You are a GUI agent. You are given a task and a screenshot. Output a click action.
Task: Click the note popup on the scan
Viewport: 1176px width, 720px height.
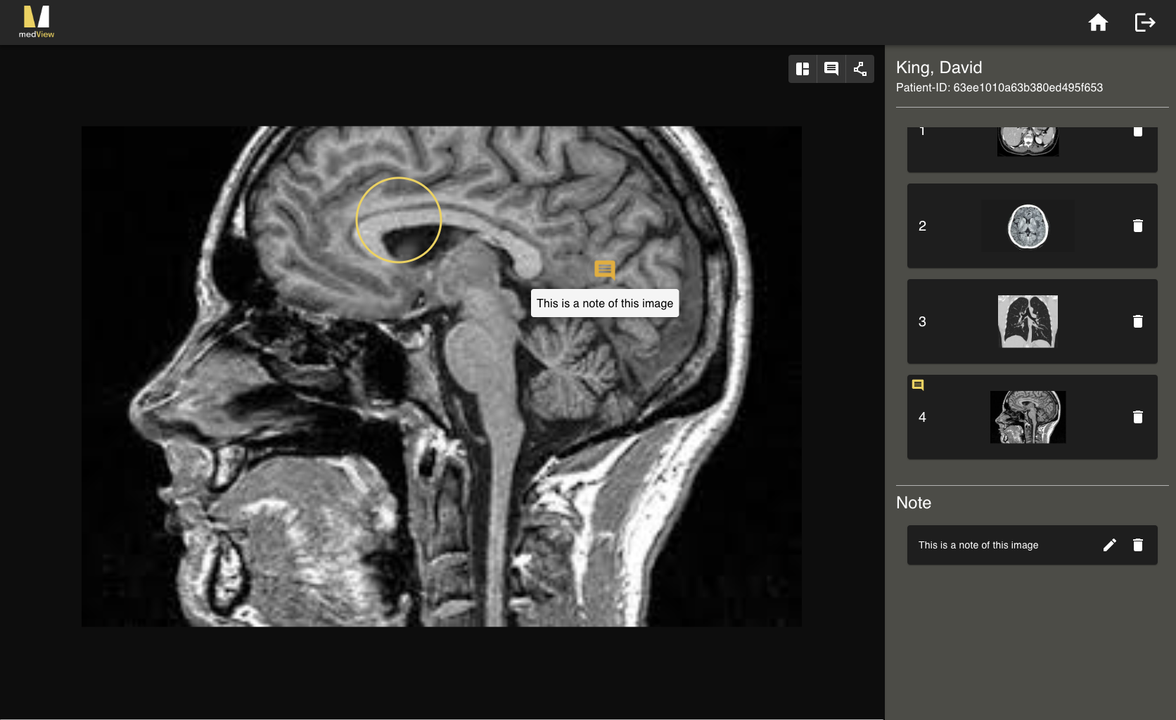(x=605, y=303)
